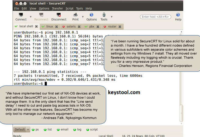The height and width of the screenshot is (137, 200).
Task: Open the dropdown arrow next to Connect
Action: tap(30, 17)
